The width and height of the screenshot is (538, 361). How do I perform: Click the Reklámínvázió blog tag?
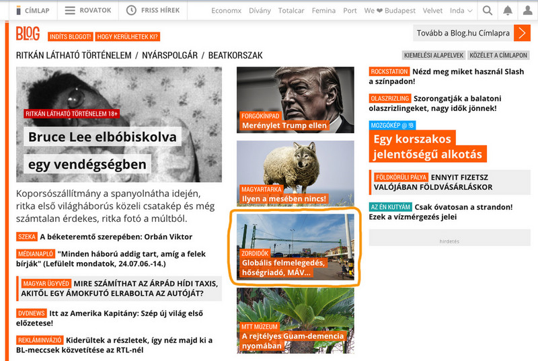point(40,340)
